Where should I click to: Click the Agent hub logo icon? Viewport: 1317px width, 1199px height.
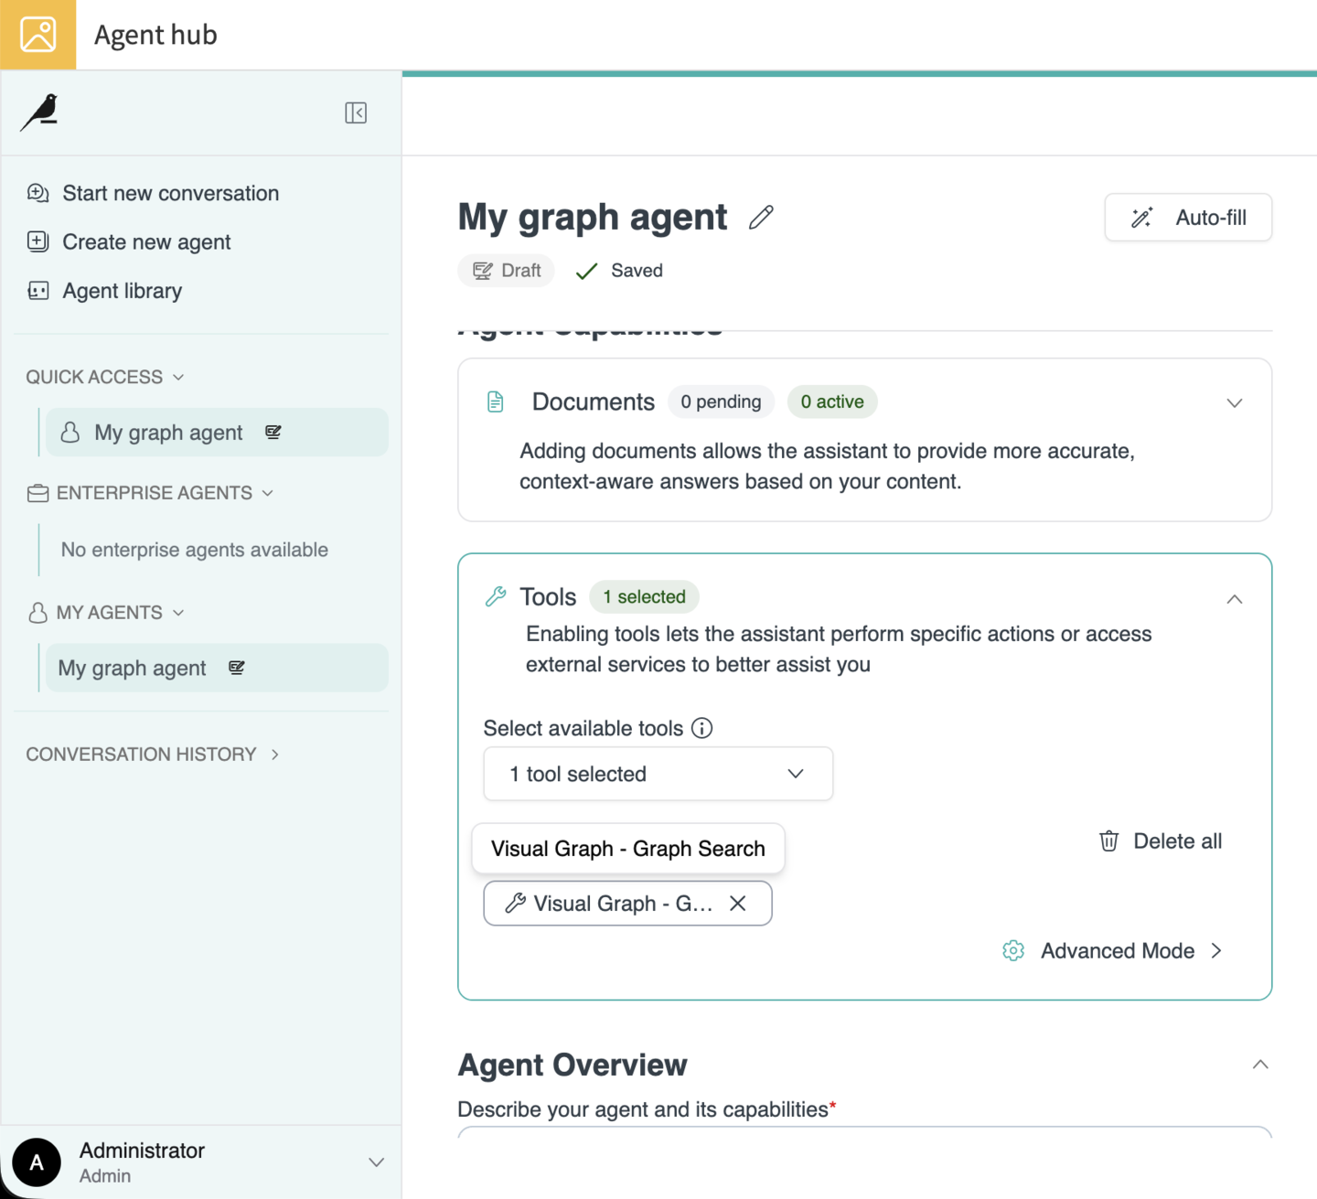point(37,35)
